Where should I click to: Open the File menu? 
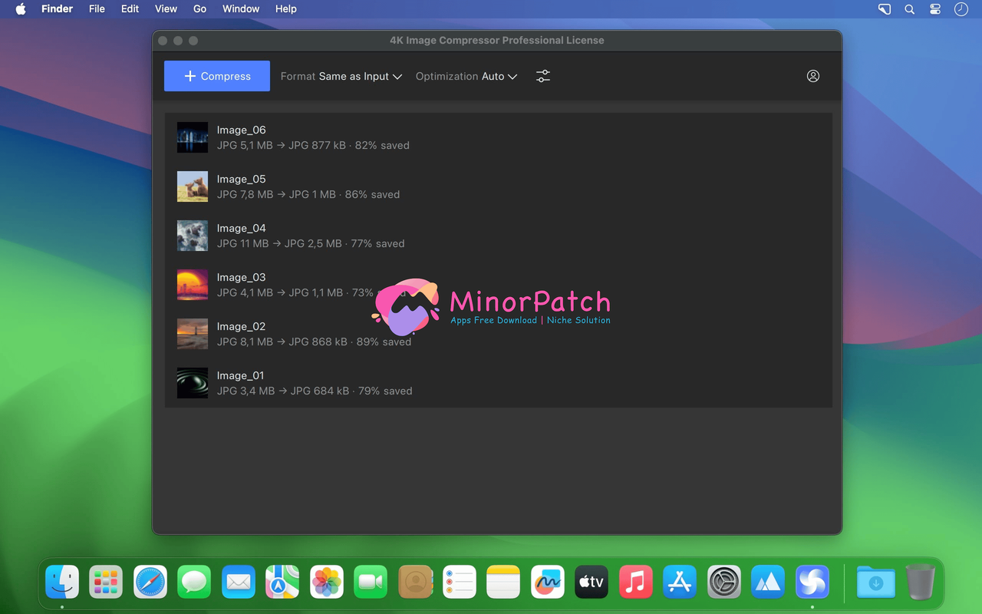(97, 9)
